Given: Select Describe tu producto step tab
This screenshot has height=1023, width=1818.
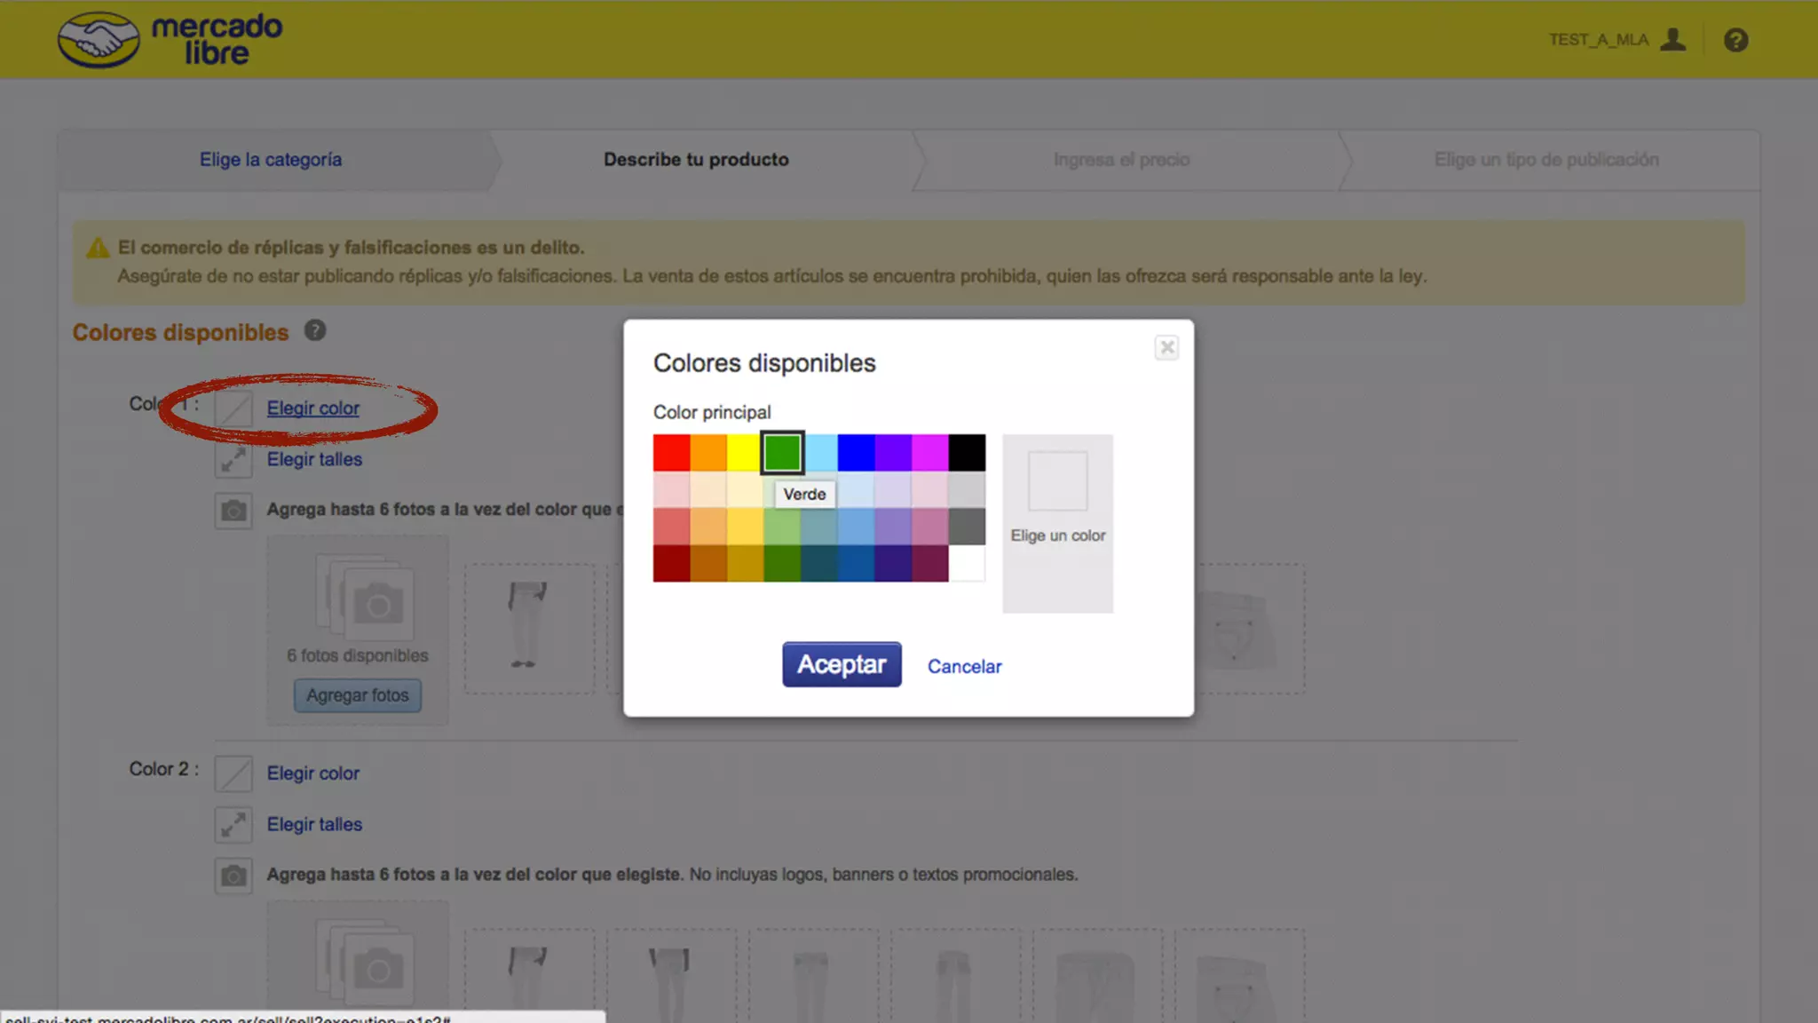Looking at the screenshot, I should [696, 160].
